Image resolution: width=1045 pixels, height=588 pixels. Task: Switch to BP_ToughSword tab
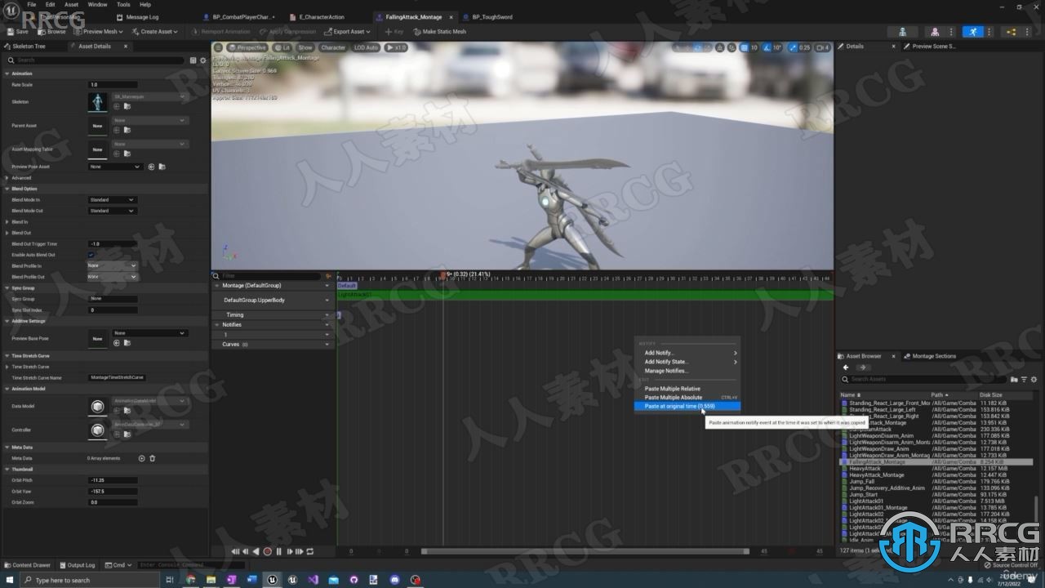click(x=493, y=16)
